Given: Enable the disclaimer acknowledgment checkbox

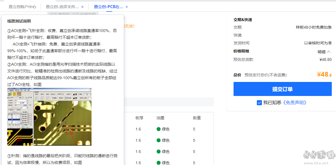Looking at the screenshot, I should tap(259, 102).
